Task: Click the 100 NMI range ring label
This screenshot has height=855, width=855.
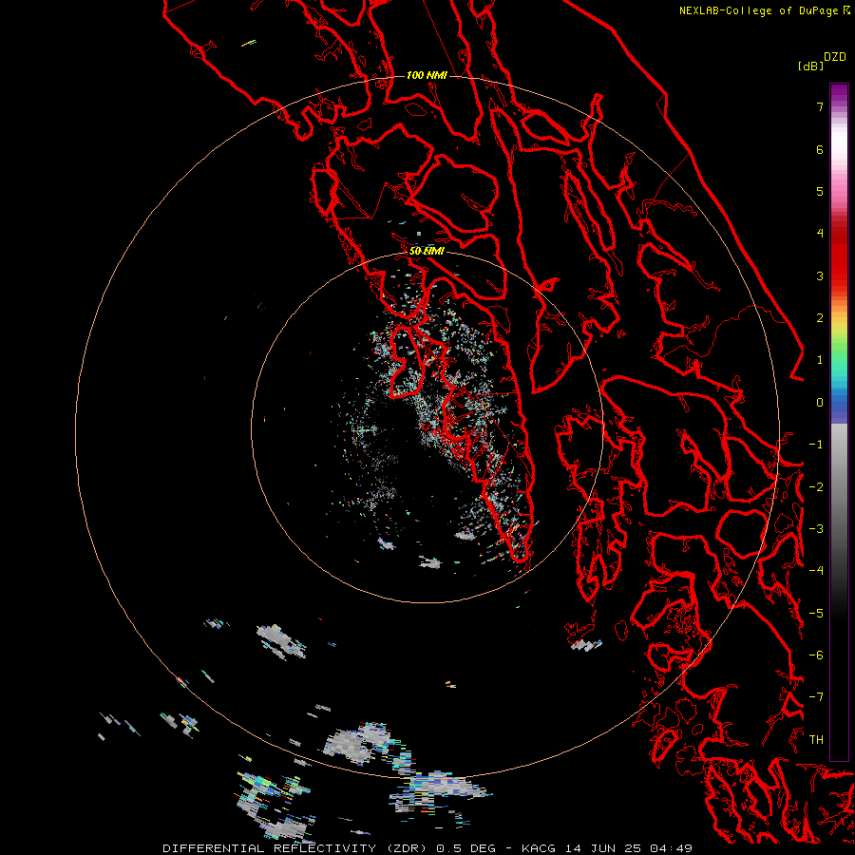Action: 427,75
